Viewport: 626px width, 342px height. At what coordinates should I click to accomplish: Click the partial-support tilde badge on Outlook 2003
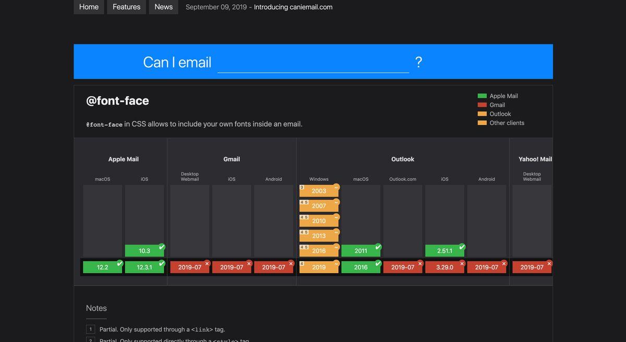point(336,187)
